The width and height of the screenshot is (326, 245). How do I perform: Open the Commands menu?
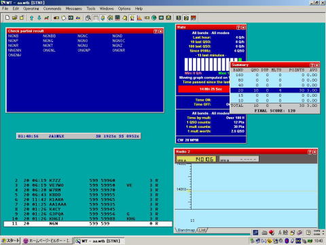click(x=52, y=9)
